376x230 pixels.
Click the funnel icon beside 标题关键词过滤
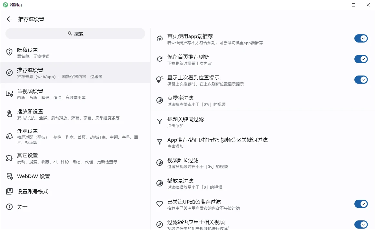click(x=159, y=121)
